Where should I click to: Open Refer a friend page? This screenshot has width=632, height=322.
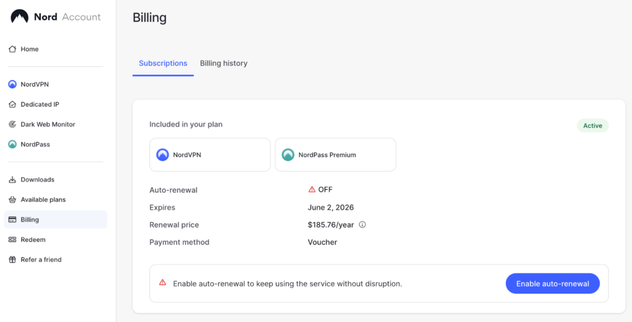click(x=56, y=260)
